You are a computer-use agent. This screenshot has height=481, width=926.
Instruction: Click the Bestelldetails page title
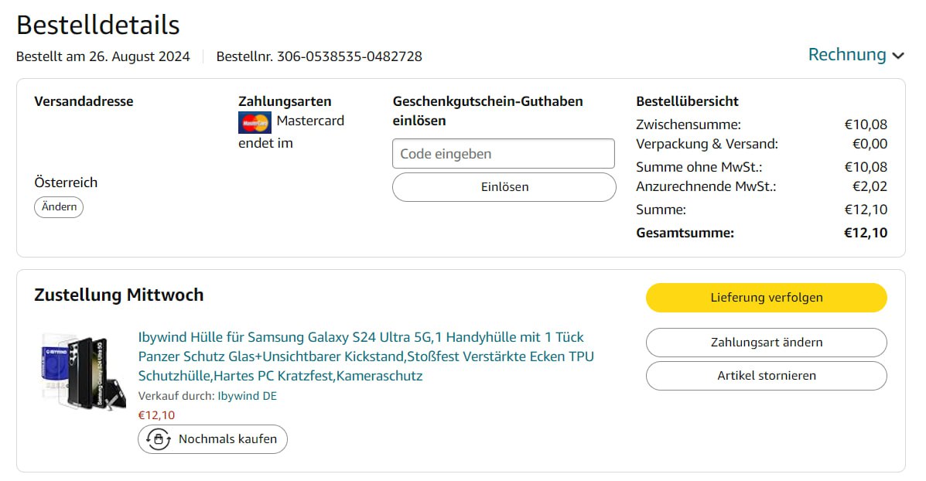[x=98, y=25]
